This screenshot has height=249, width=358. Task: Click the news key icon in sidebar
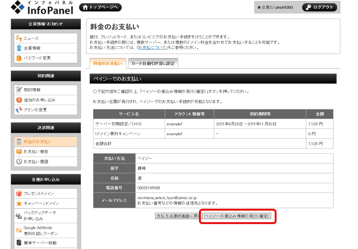pyautogui.click(x=19, y=38)
